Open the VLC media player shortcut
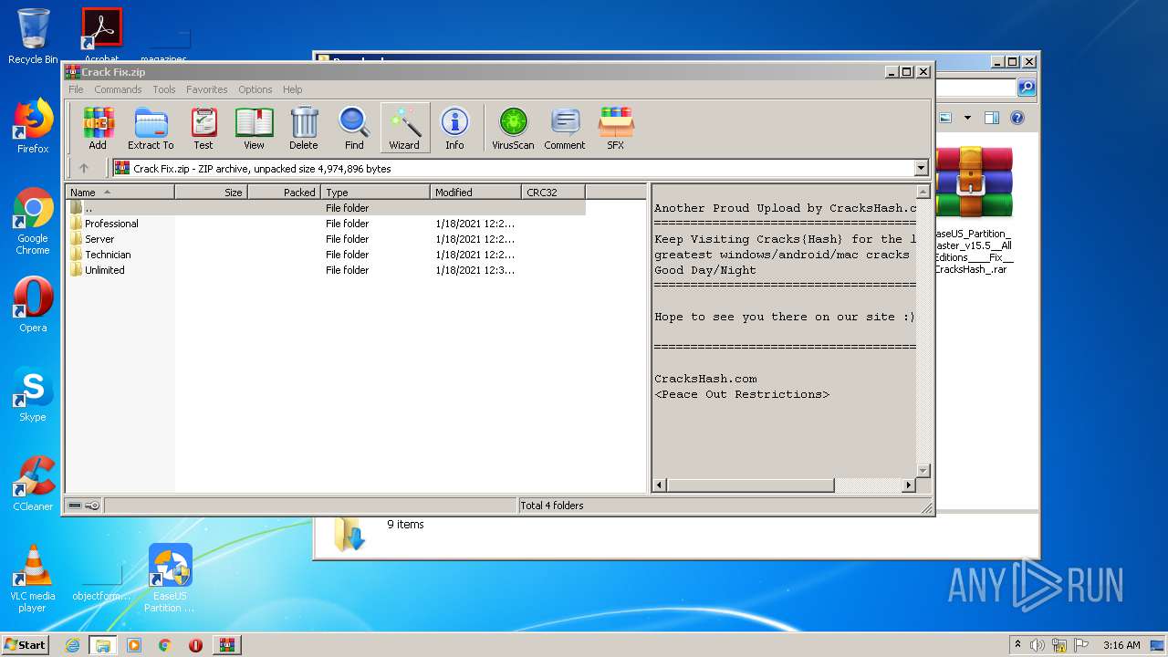This screenshot has width=1168, height=657. 33,579
